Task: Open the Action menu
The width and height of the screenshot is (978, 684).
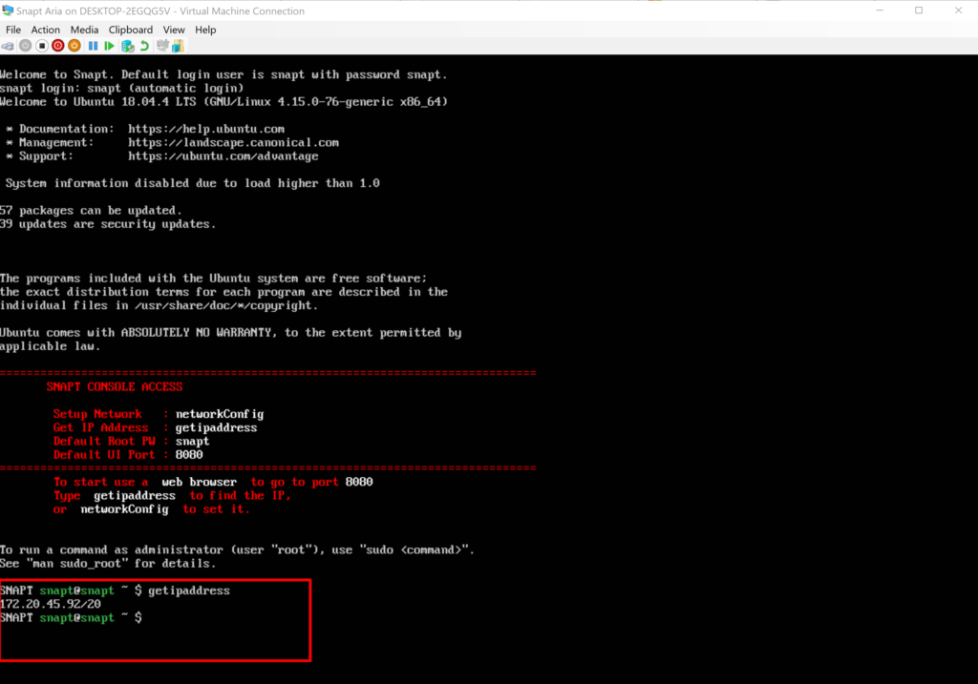Action: coord(46,30)
